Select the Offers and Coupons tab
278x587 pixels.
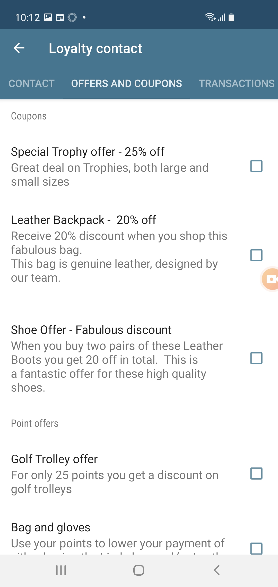[126, 83]
